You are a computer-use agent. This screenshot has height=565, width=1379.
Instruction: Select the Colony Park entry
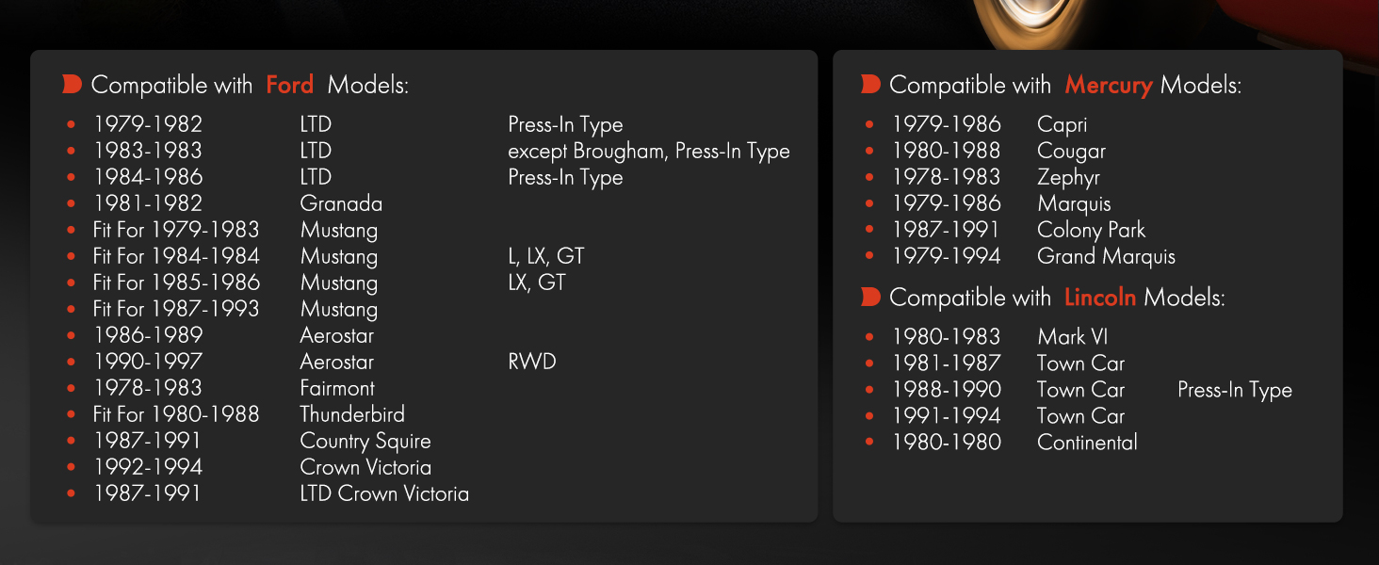coord(1005,230)
